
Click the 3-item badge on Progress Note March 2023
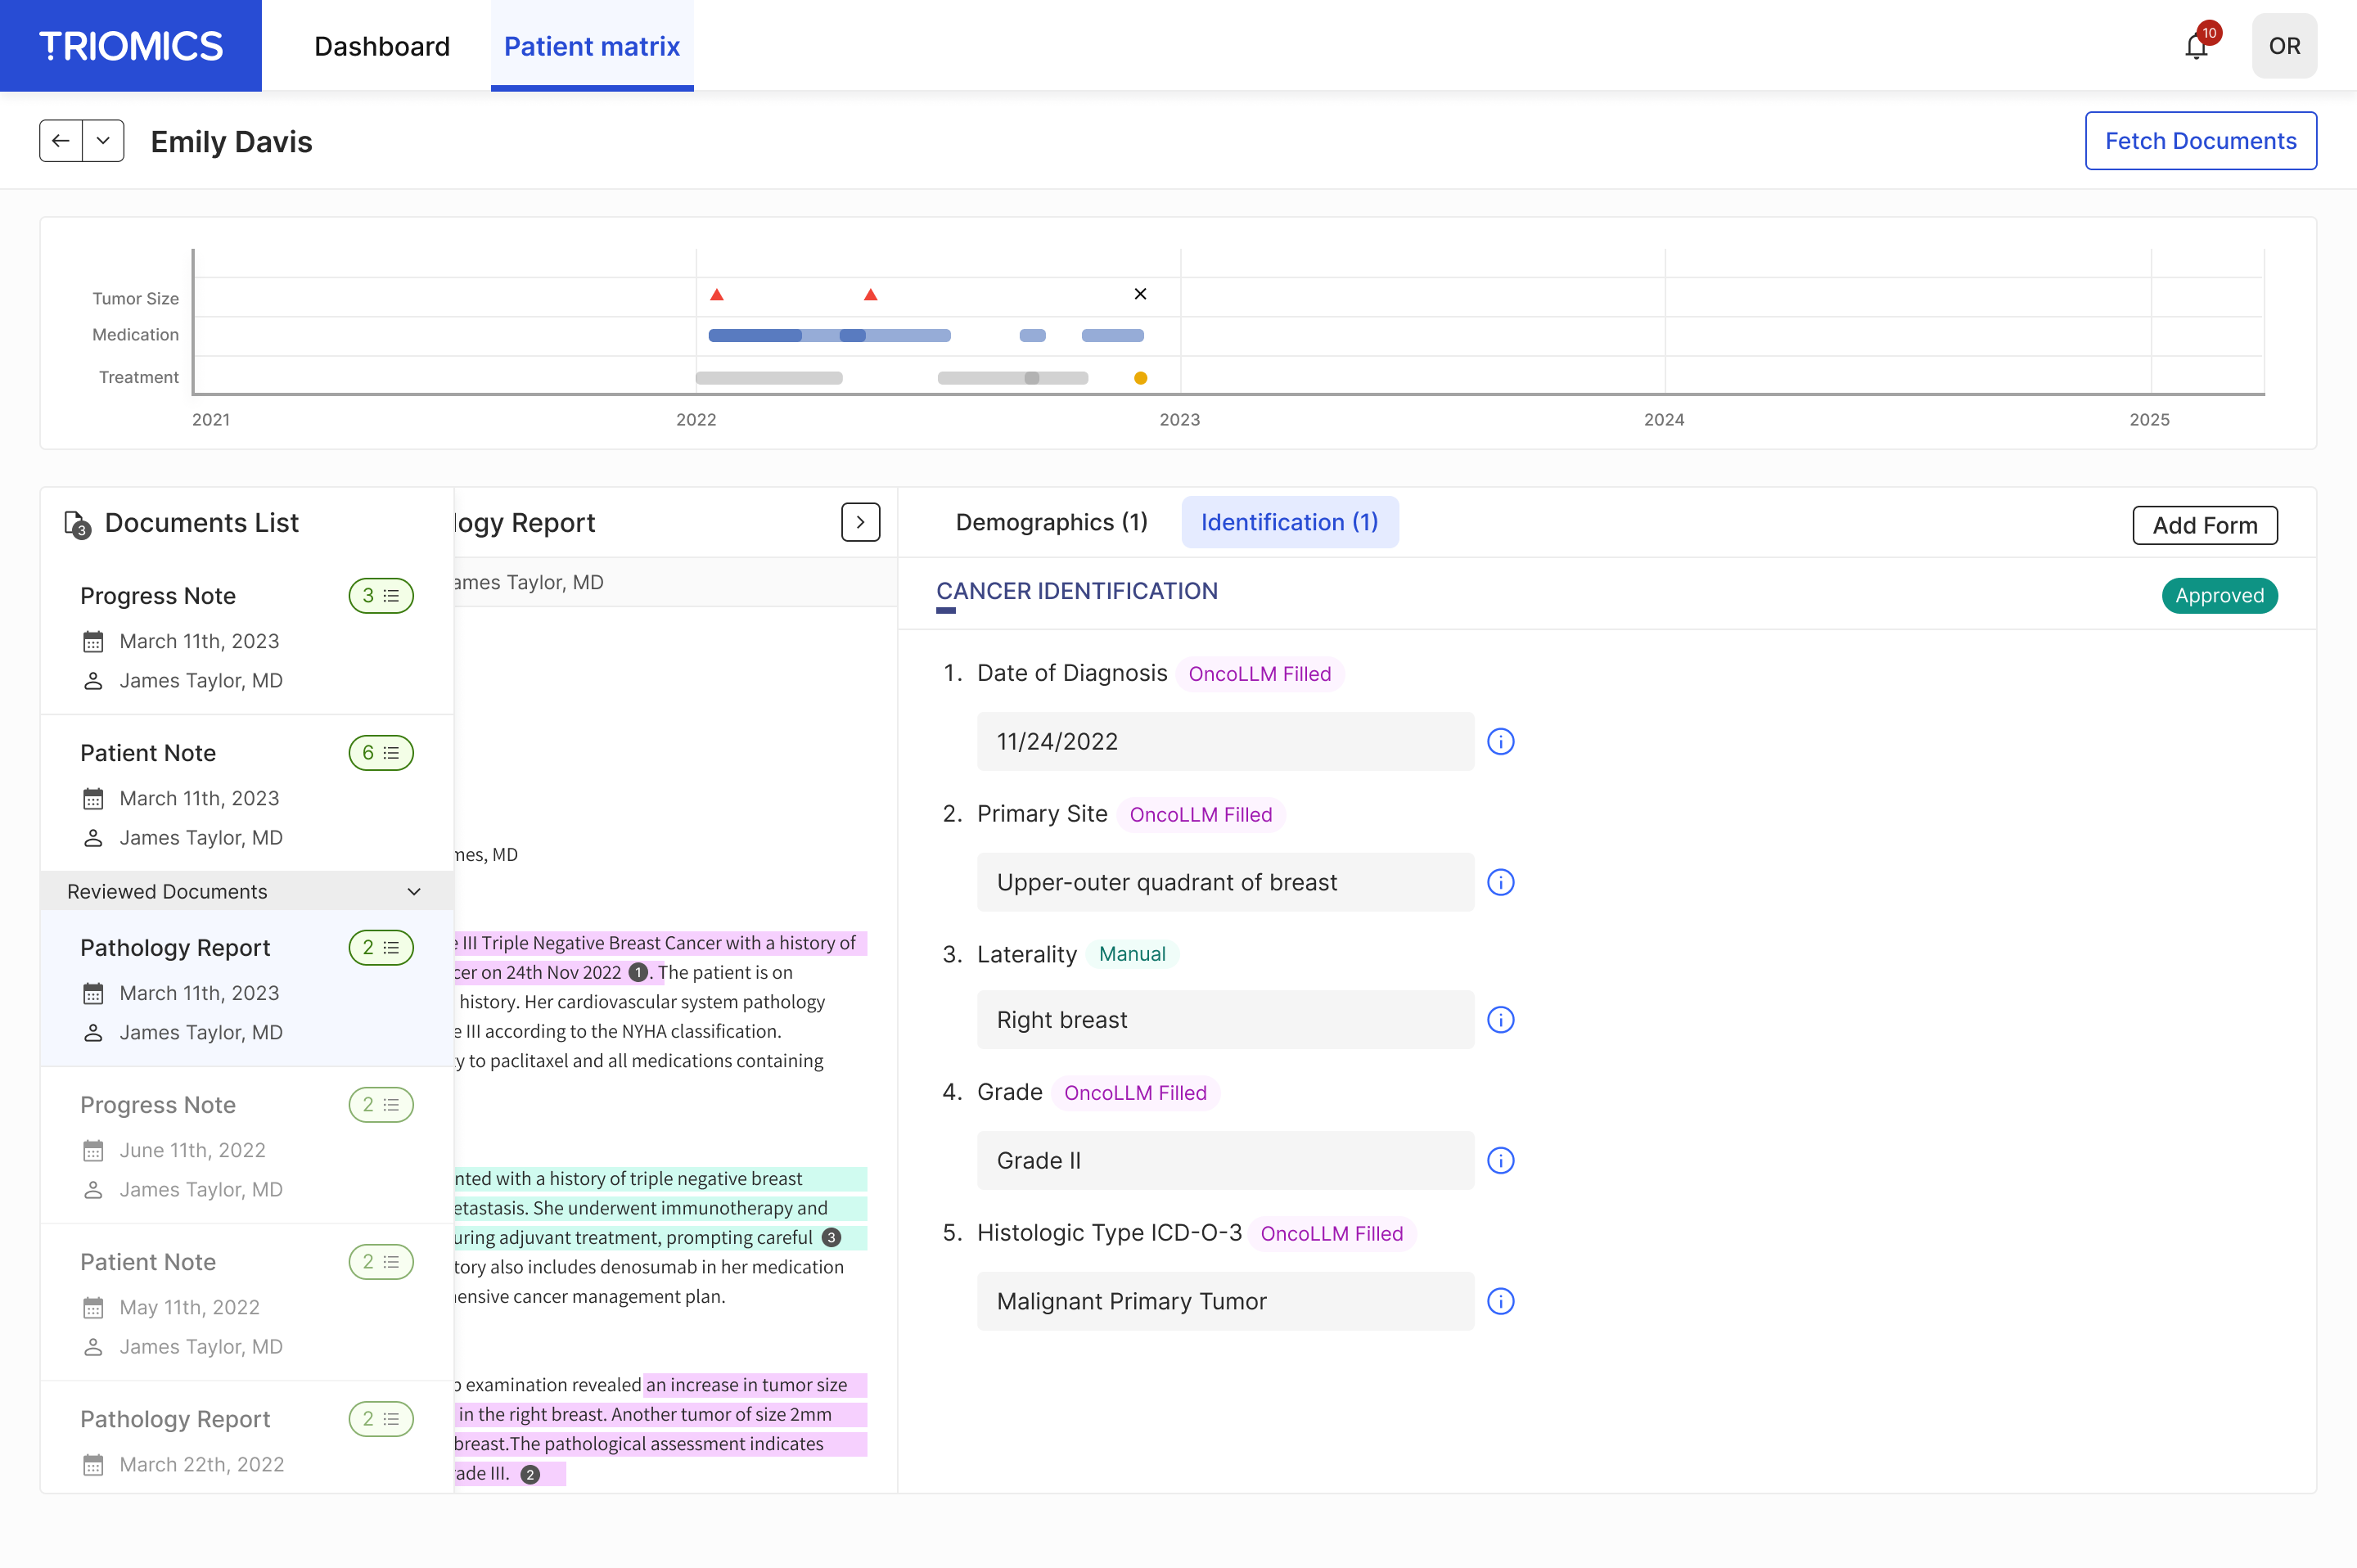click(381, 596)
